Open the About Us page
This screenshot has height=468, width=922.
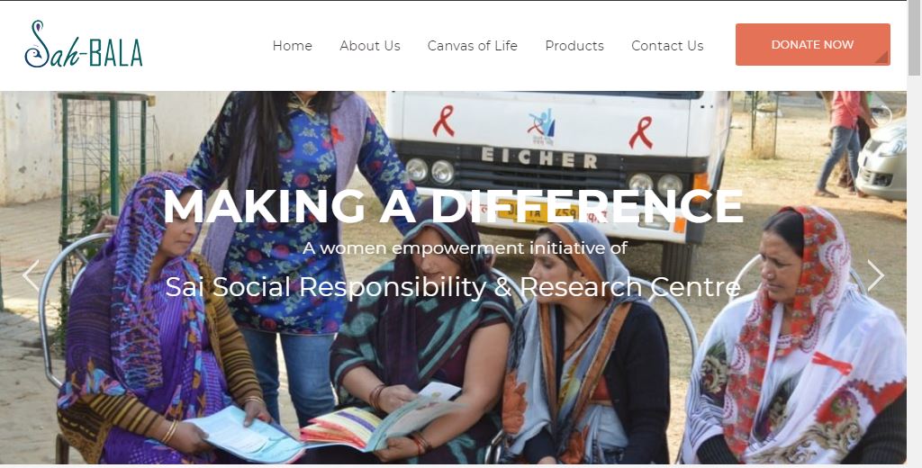point(370,46)
